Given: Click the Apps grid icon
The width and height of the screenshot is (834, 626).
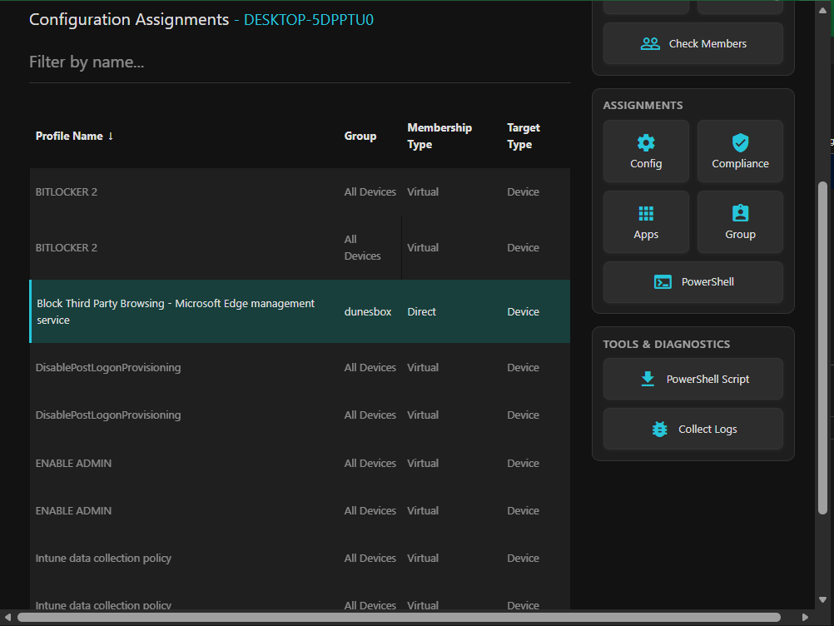Looking at the screenshot, I should pyautogui.click(x=646, y=213).
